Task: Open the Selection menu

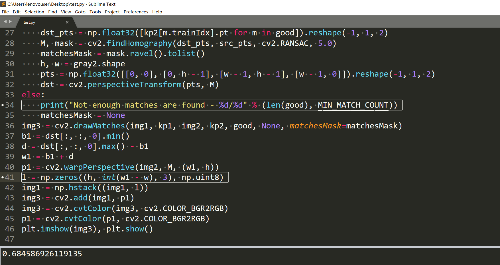Action: click(x=34, y=12)
